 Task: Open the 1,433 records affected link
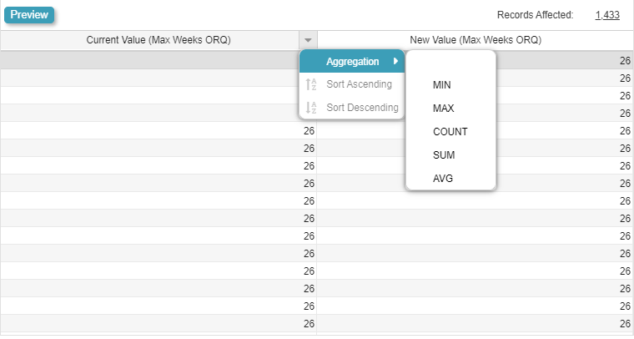pyautogui.click(x=607, y=15)
